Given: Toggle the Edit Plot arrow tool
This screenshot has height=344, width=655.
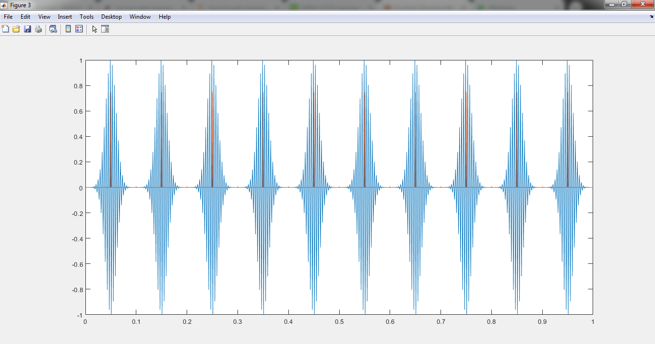Looking at the screenshot, I should click(x=95, y=29).
